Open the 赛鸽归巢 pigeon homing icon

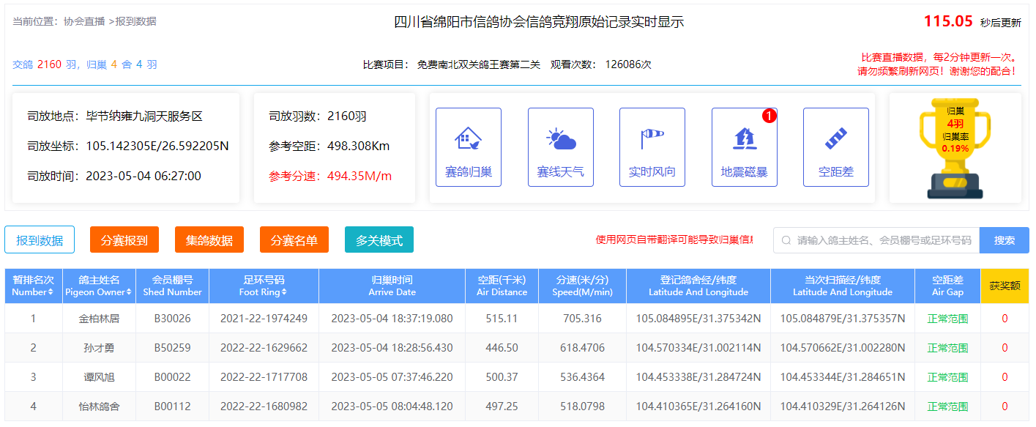click(469, 147)
